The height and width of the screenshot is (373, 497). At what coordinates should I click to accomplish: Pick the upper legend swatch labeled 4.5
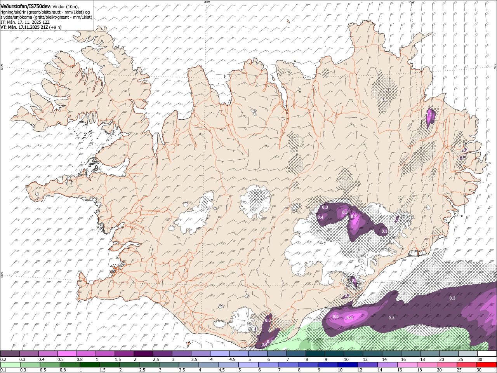[x=238, y=354]
